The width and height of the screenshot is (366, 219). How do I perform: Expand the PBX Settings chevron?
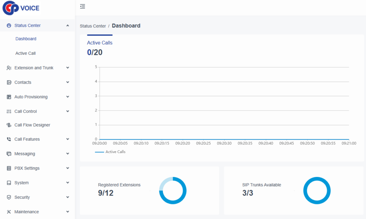pos(68,168)
